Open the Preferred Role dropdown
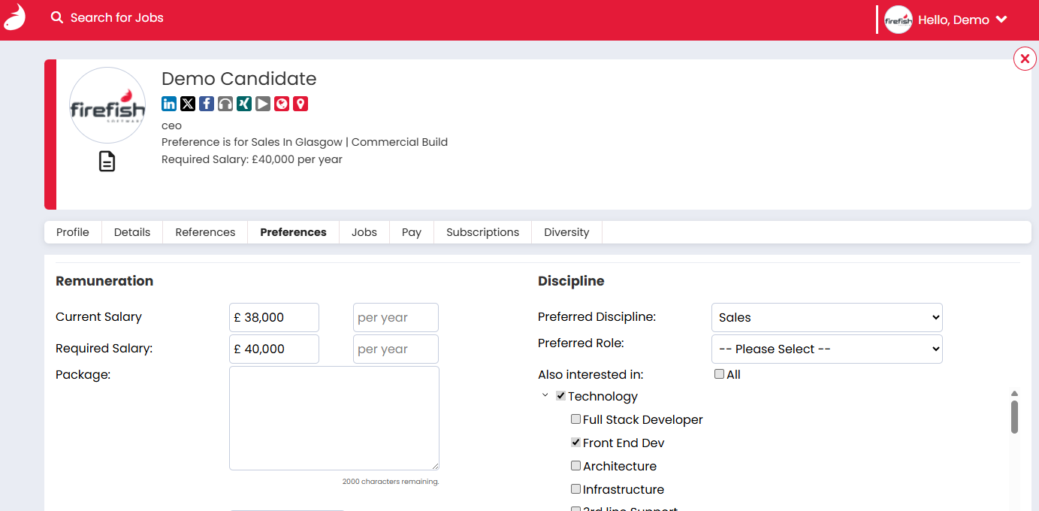 [x=826, y=349]
